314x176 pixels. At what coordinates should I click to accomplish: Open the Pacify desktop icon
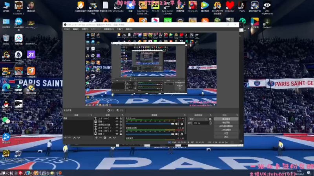pyautogui.click(x=242, y=7)
